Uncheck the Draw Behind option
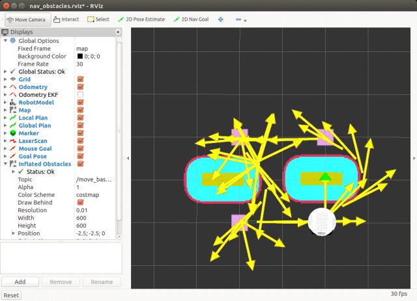The height and width of the screenshot is (301, 417). [x=80, y=202]
